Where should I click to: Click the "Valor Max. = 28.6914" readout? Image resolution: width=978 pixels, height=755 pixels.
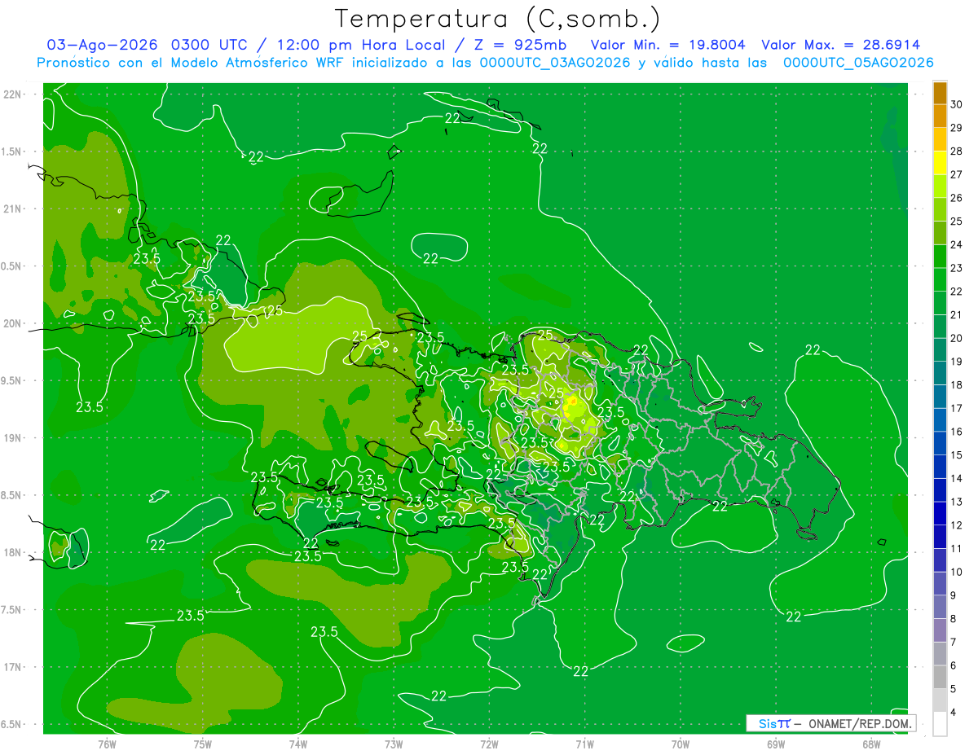pos(840,45)
